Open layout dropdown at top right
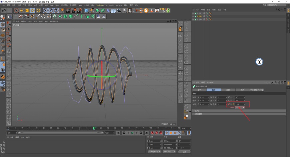The width and height of the screenshot is (290, 157). coord(277,5)
